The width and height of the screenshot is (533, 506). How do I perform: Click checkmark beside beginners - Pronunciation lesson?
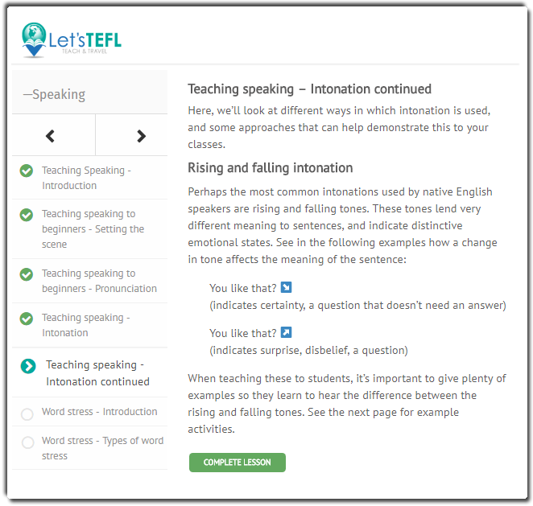click(27, 274)
